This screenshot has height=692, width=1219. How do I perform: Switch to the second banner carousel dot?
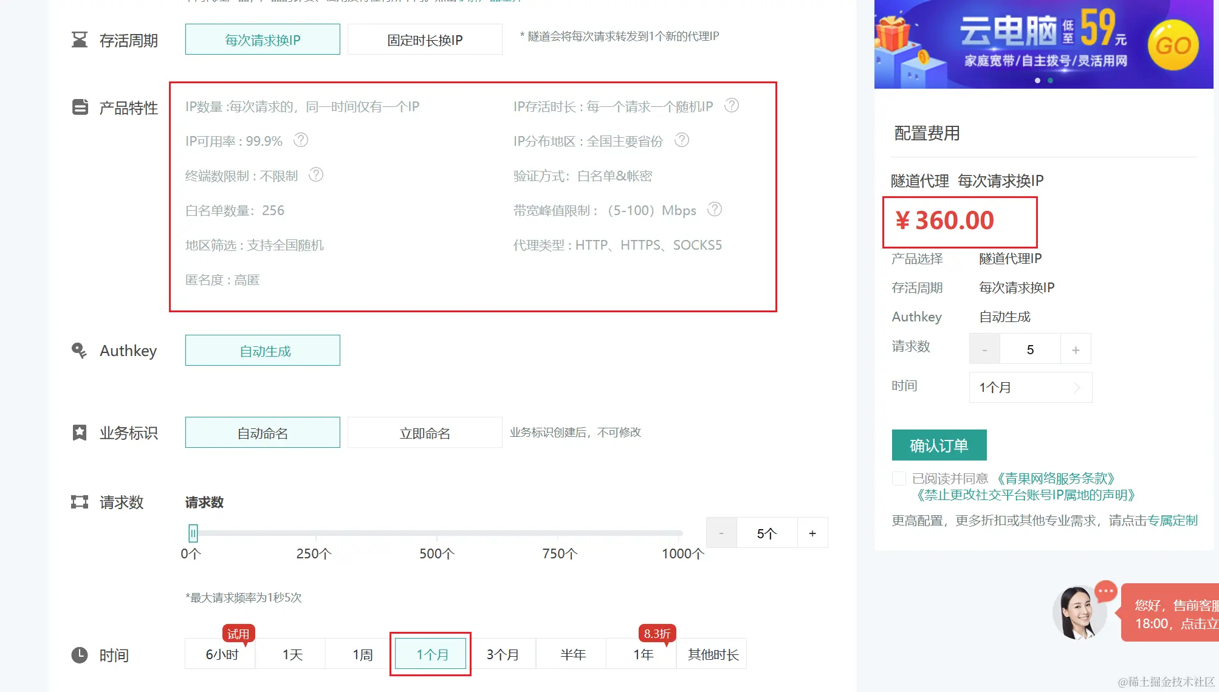(x=1050, y=80)
